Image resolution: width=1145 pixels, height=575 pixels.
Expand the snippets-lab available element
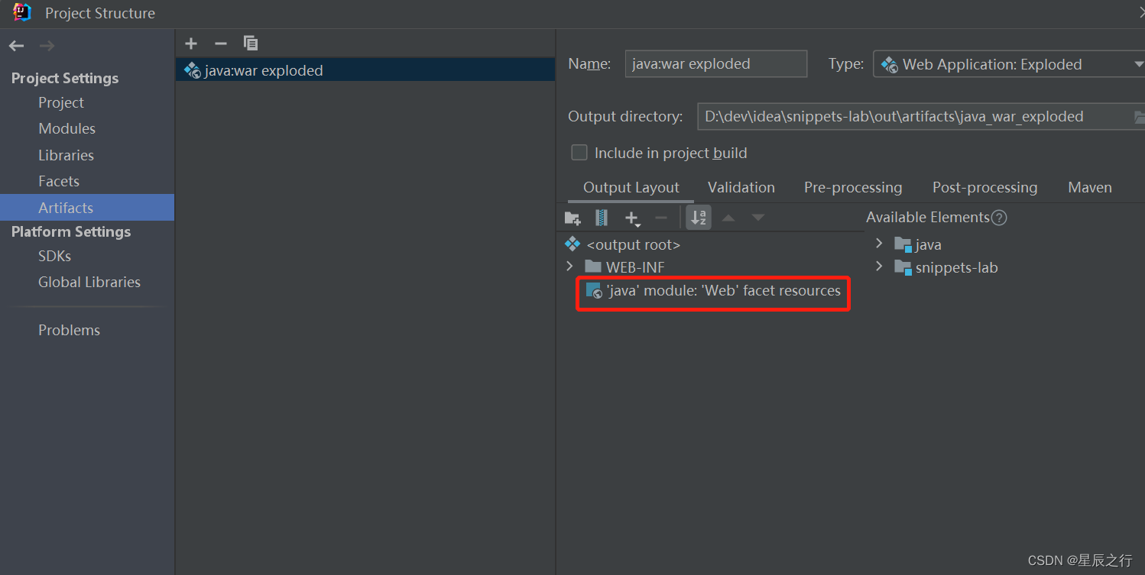[x=879, y=267]
